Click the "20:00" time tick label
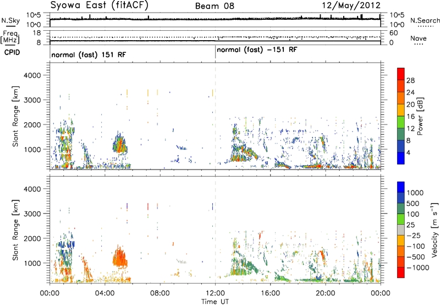 (326, 293)
